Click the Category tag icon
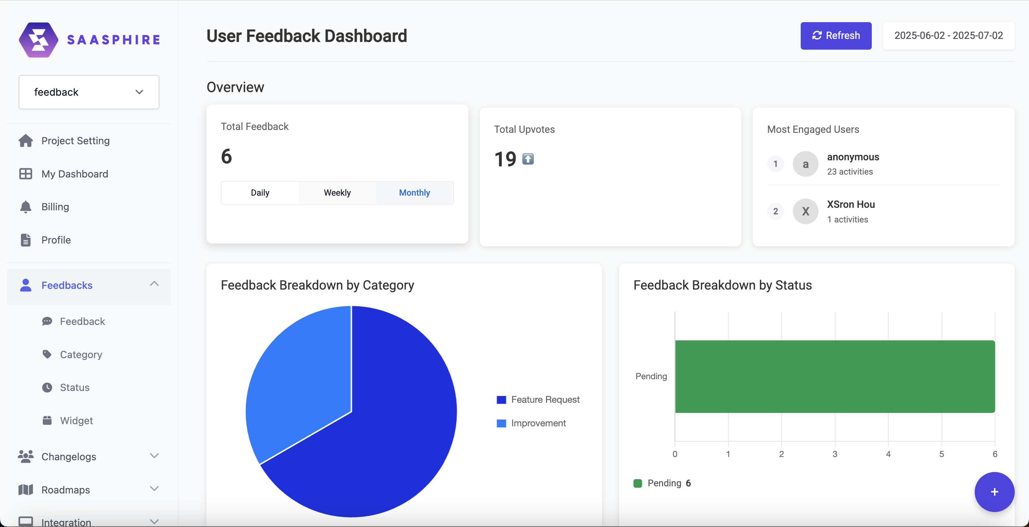The height and width of the screenshot is (527, 1029). (x=47, y=355)
